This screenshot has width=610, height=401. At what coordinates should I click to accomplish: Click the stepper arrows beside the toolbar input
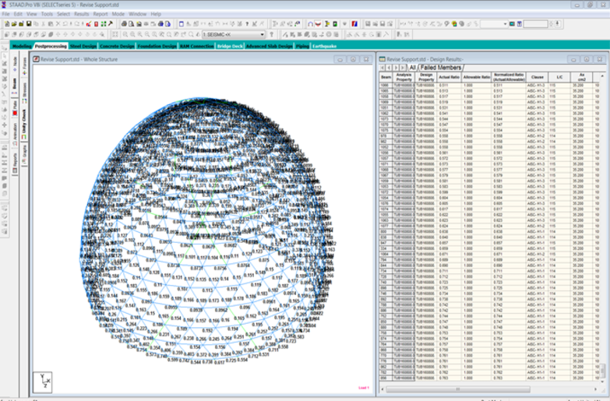[x=551, y=24]
